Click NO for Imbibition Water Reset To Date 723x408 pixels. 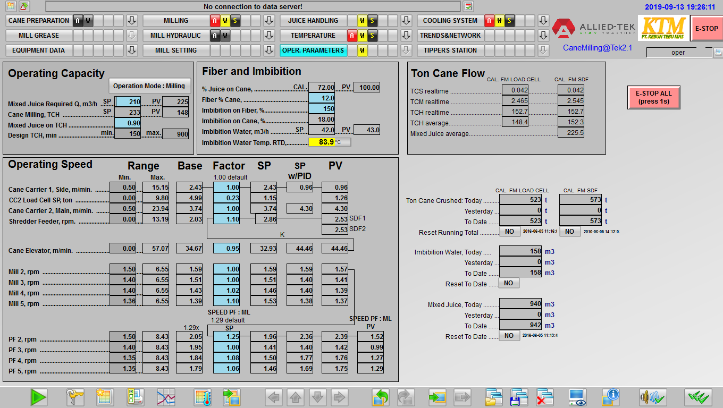pyautogui.click(x=509, y=283)
